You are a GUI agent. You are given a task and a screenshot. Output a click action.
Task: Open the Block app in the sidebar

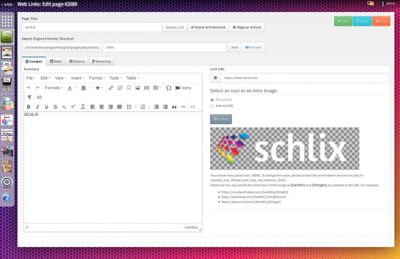pos(7,103)
